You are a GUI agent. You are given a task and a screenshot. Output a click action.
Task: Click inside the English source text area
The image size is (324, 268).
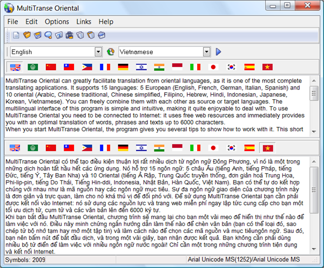[157, 106]
